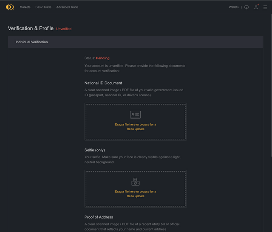
Task: Click the selfie person icon in upload box
Action: 135,182
